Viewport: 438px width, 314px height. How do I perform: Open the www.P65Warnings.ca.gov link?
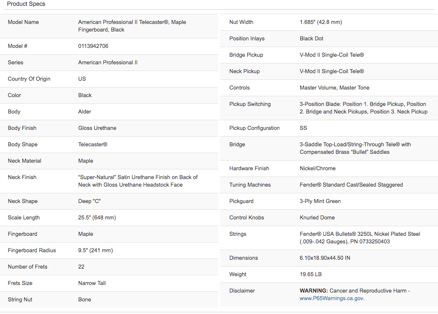pyautogui.click(x=331, y=298)
